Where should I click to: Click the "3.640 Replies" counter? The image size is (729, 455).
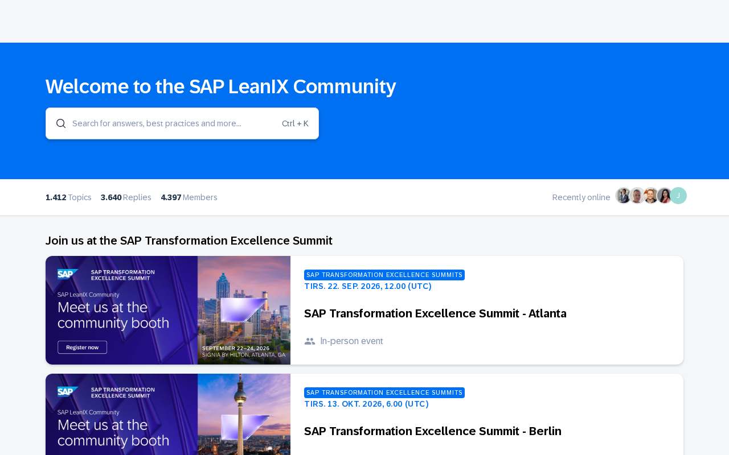[126, 197]
